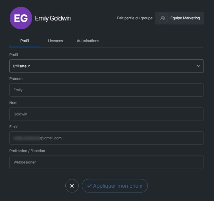Screen dimensions: 214x201
Task: Click the X cancel icon button
Action: 72,186
